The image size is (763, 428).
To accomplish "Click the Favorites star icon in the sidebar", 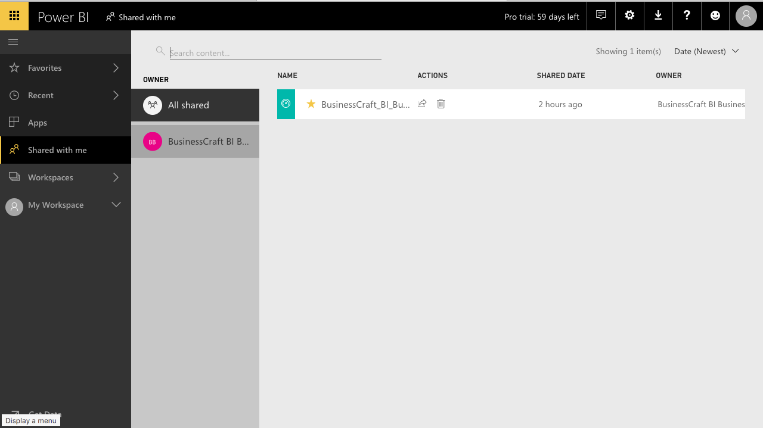I will tap(14, 68).
